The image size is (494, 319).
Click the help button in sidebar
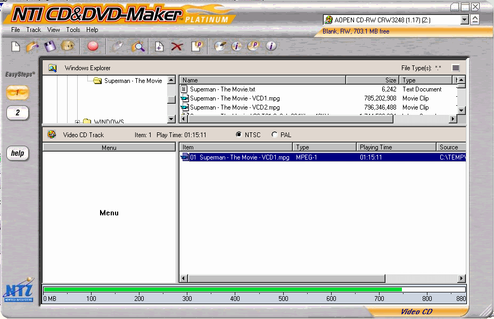[x=18, y=154]
